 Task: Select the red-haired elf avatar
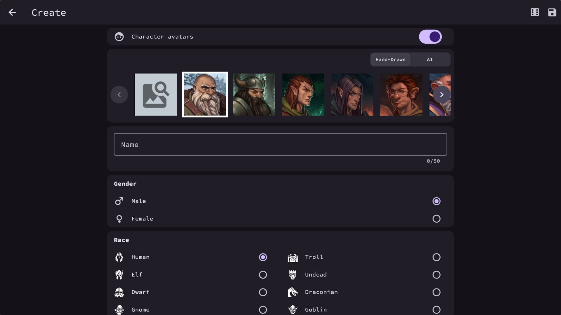(x=303, y=94)
